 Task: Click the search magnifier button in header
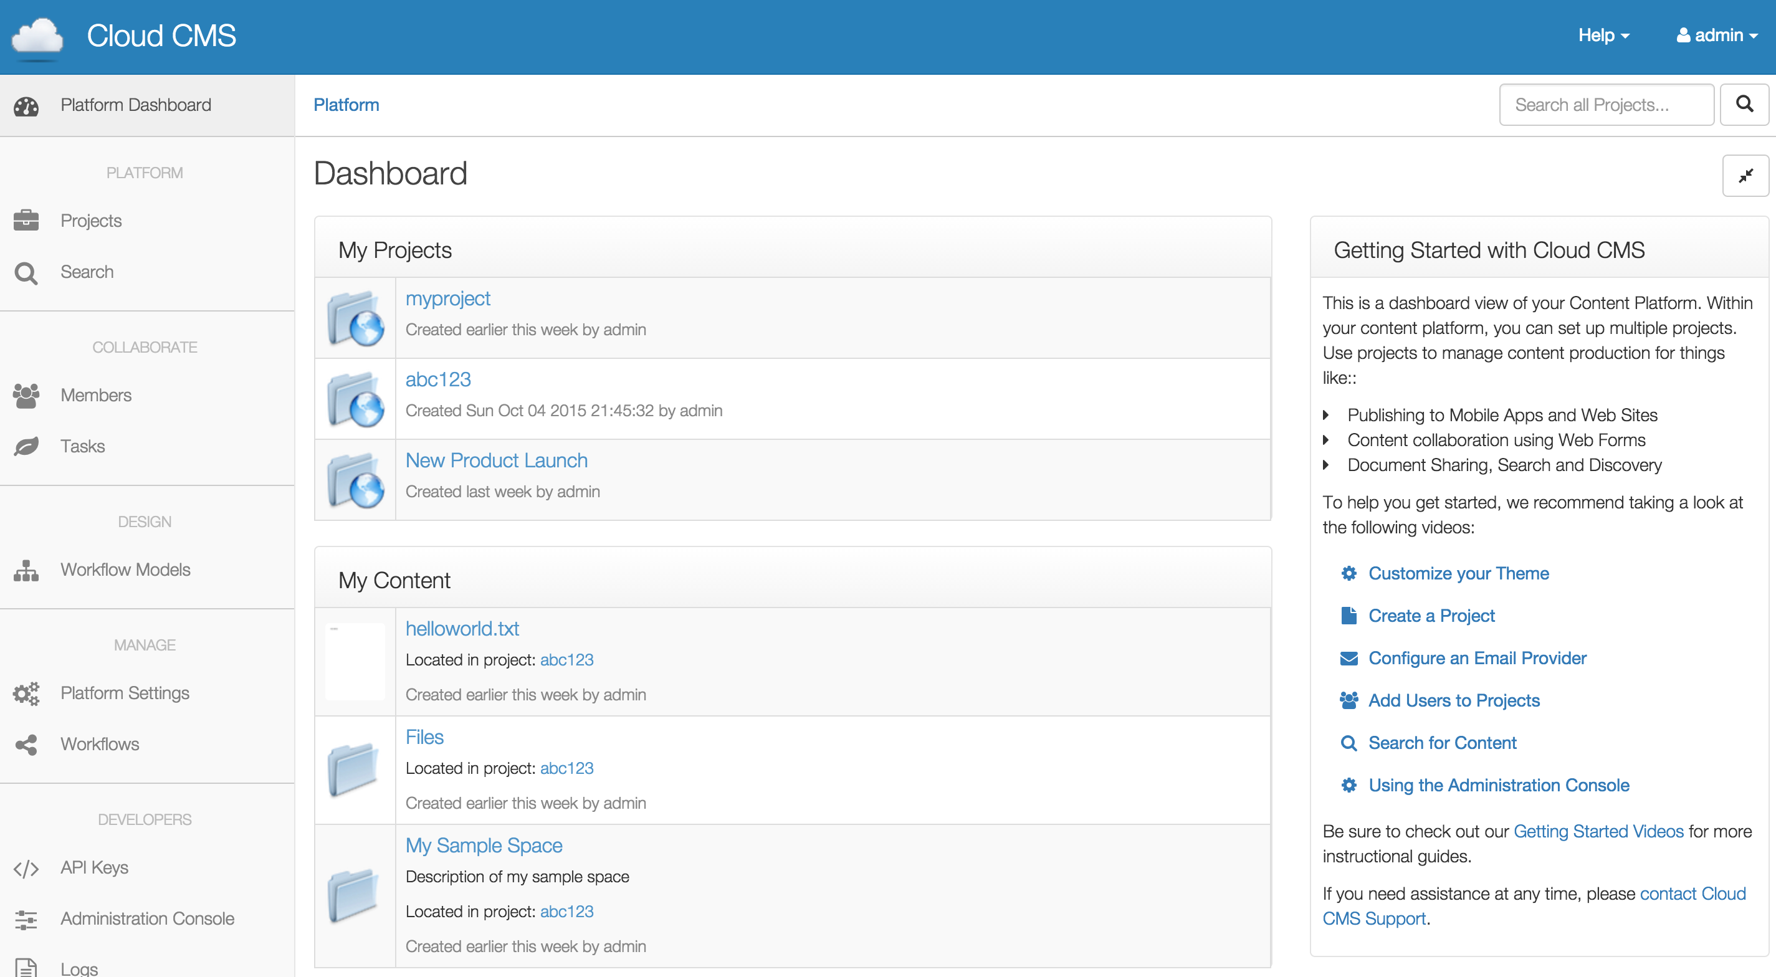coord(1744,105)
